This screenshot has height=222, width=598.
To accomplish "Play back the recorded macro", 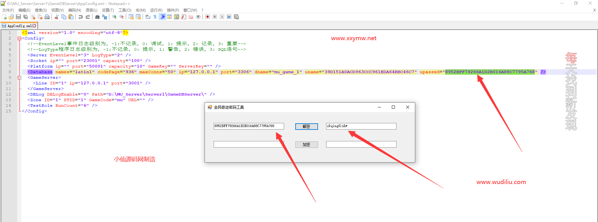I will 222,17.
